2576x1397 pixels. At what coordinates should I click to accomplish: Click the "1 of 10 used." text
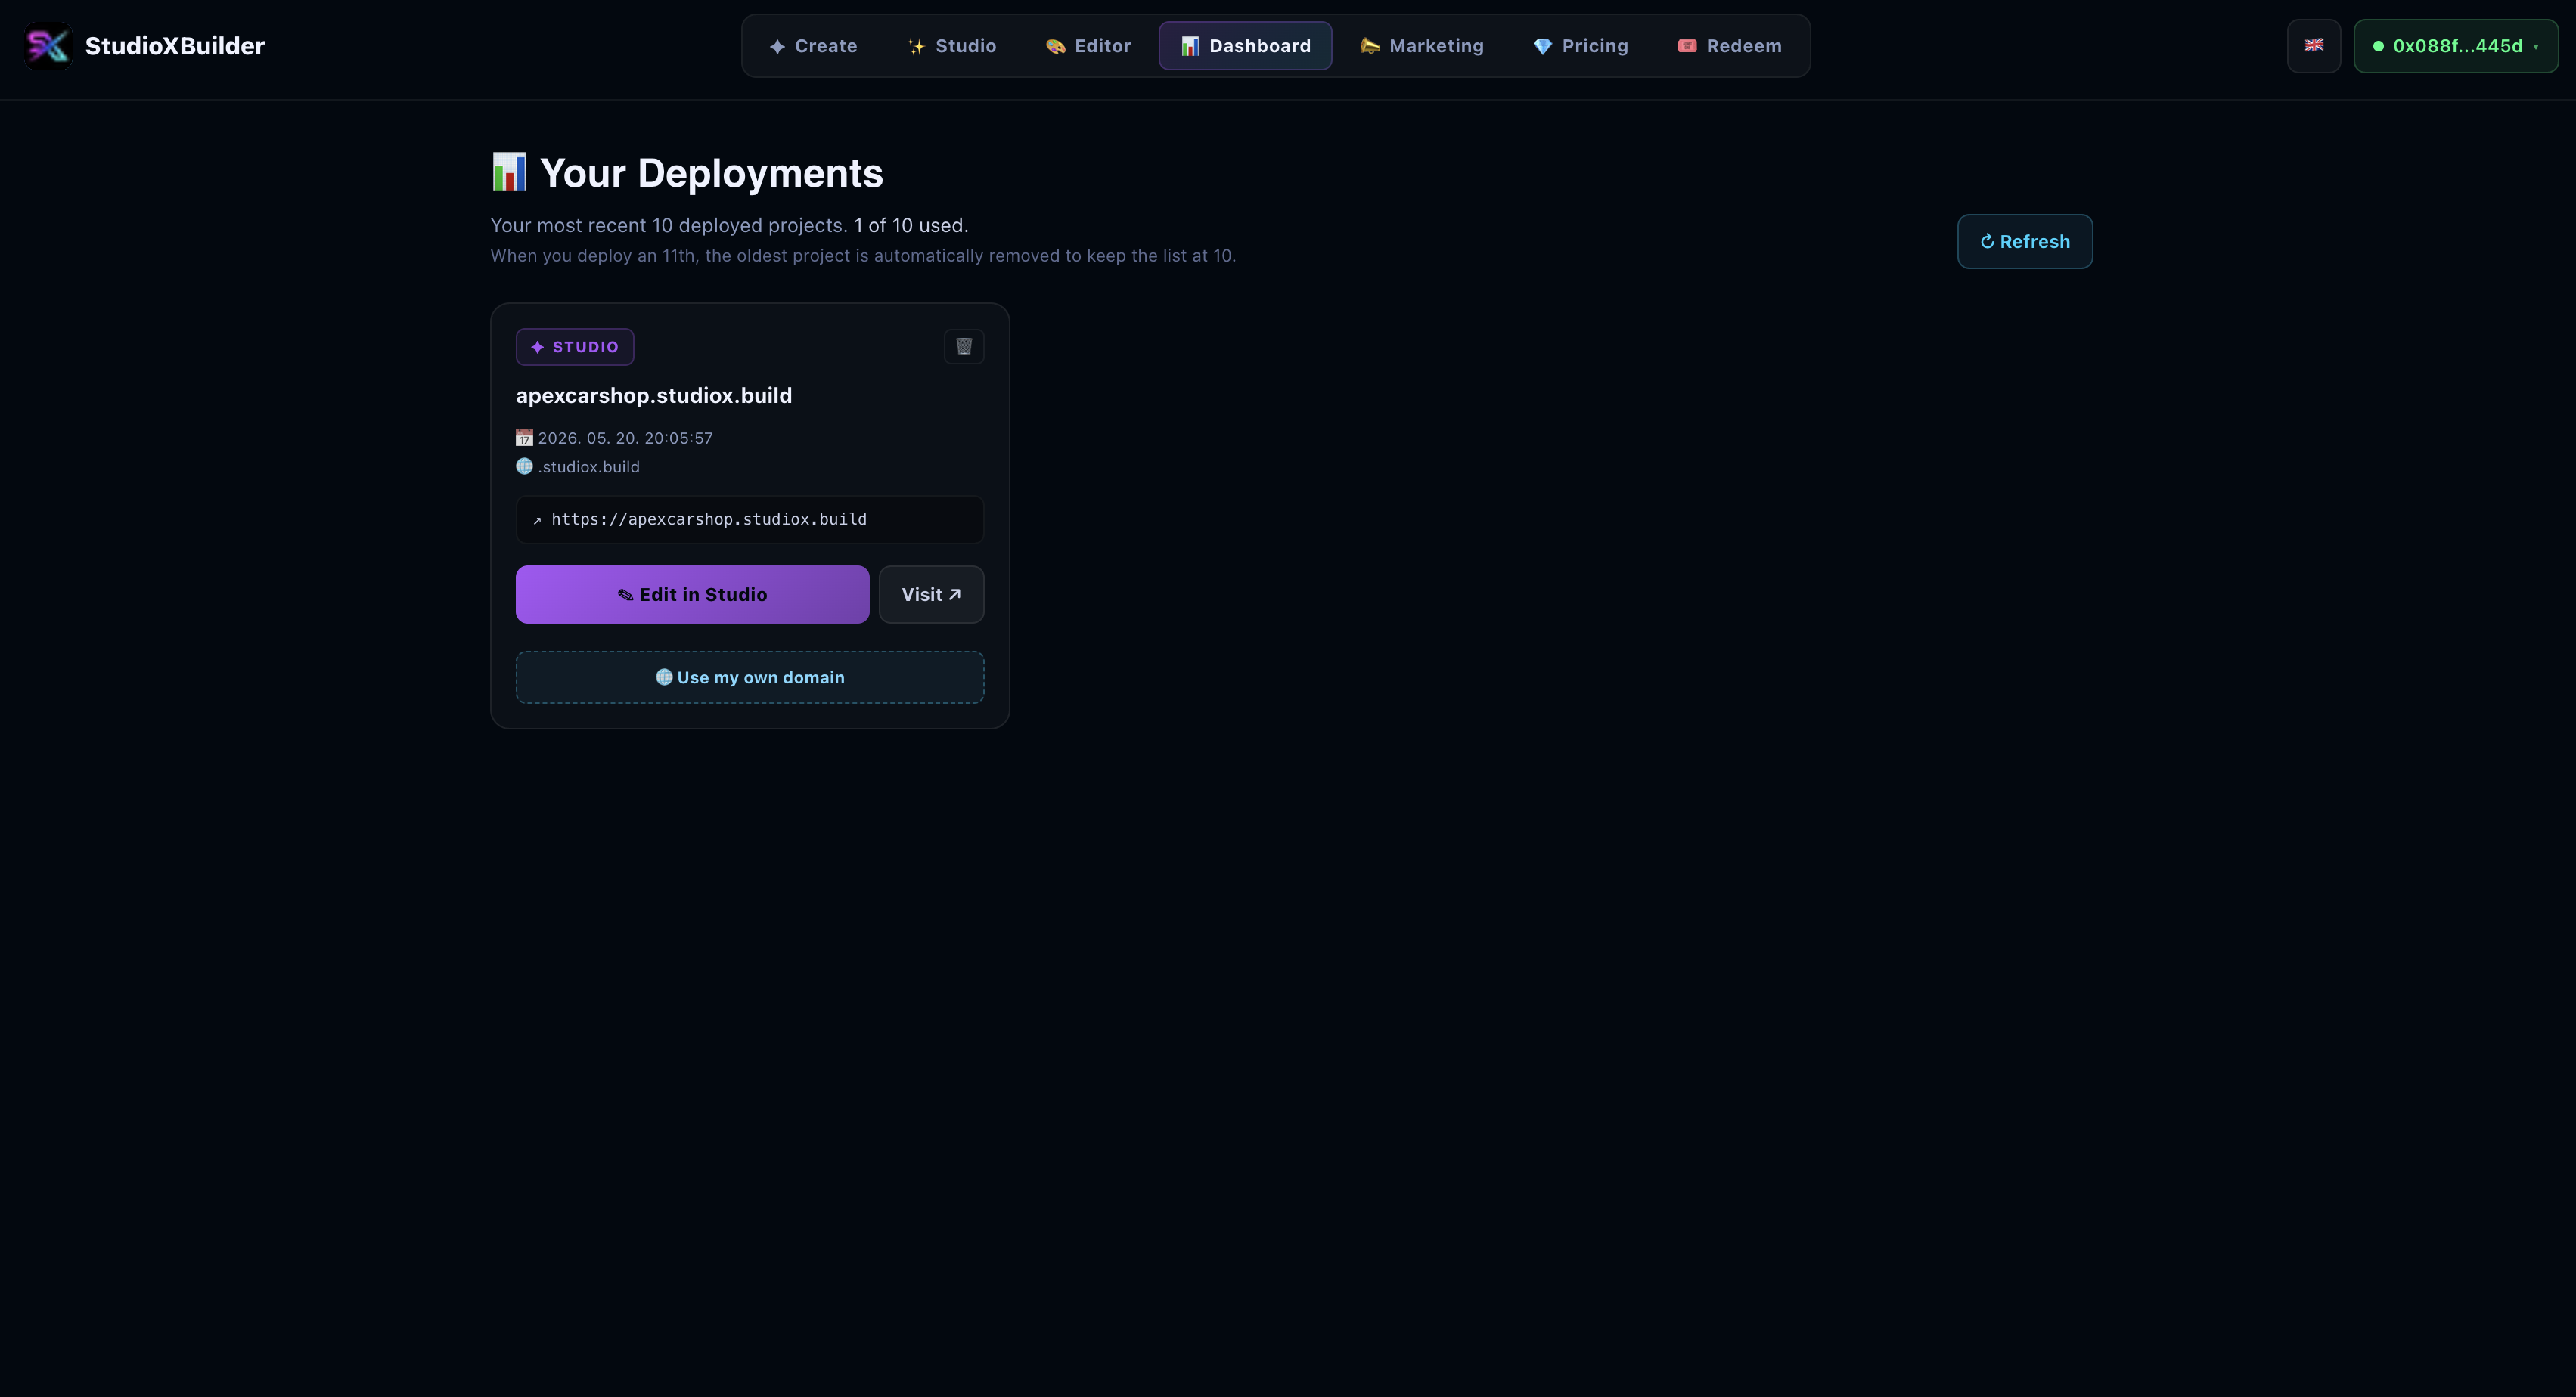[911, 225]
